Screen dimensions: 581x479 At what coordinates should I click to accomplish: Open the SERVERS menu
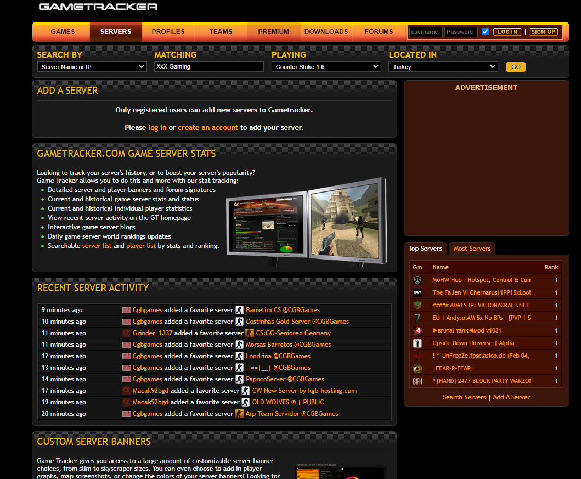tap(116, 32)
